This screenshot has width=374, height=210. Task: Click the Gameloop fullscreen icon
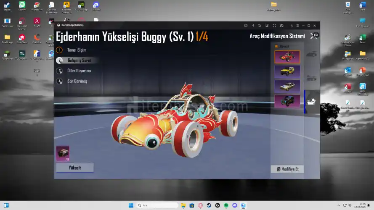click(274, 26)
